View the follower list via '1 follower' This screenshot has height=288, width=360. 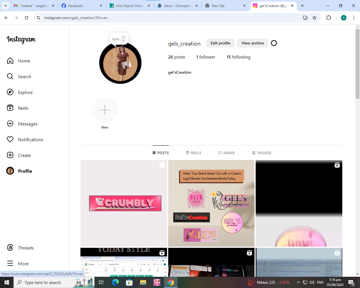(206, 57)
